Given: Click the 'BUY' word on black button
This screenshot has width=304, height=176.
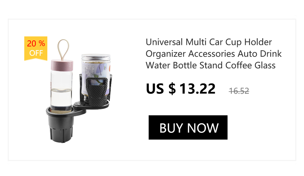Looking at the screenshot, I should 171,128.
